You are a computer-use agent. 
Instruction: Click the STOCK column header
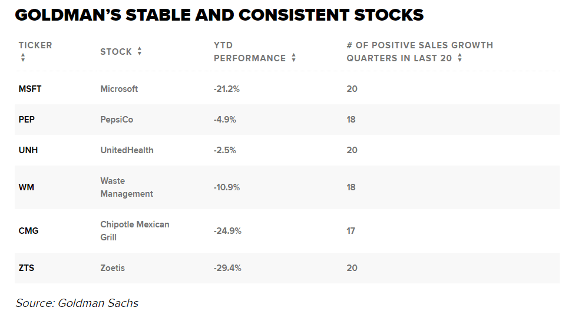(116, 52)
